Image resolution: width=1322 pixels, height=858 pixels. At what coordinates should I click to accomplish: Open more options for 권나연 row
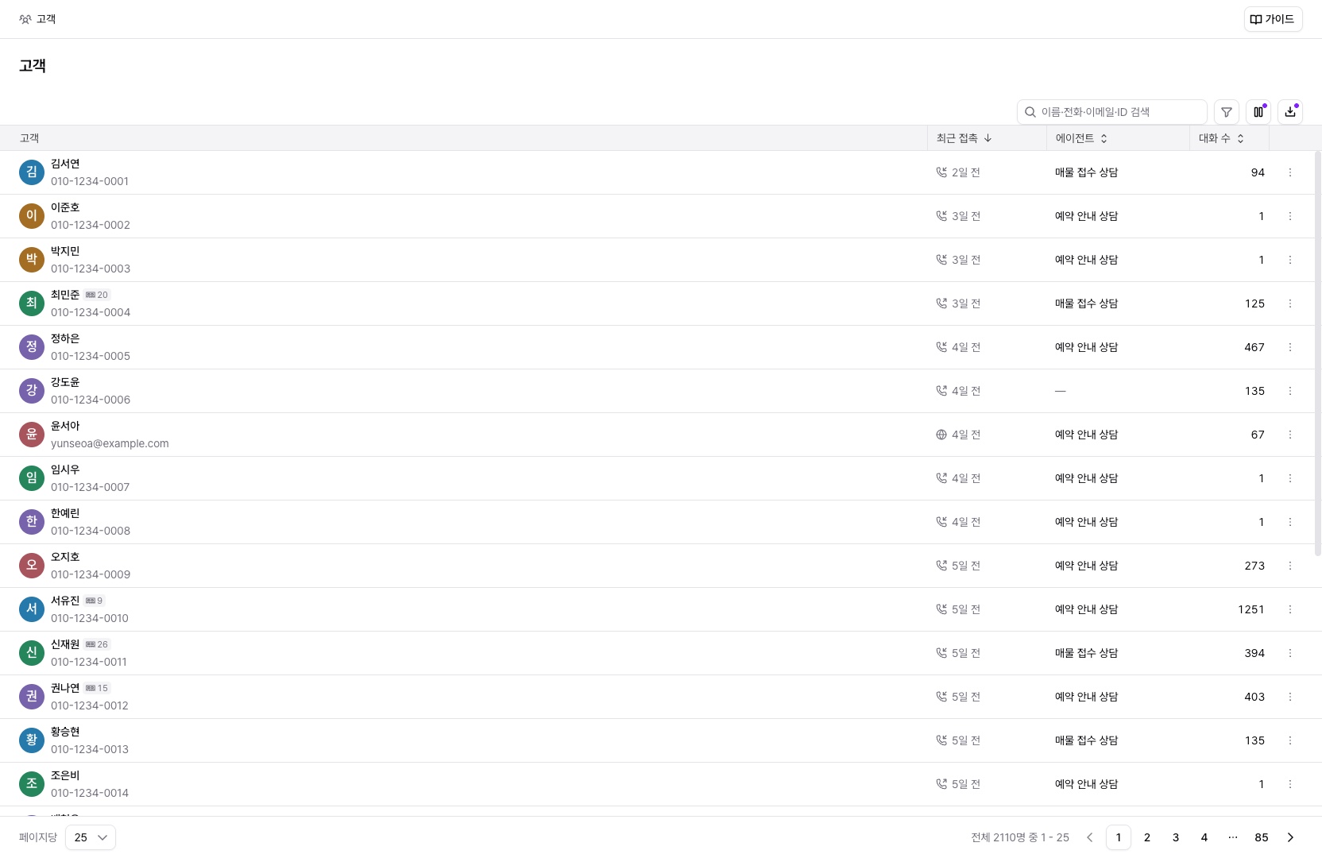(x=1290, y=697)
